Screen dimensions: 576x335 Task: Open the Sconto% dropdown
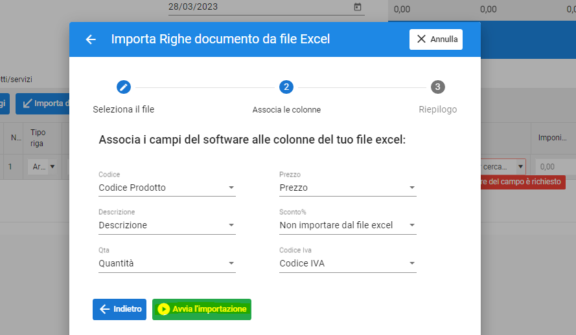point(347,225)
